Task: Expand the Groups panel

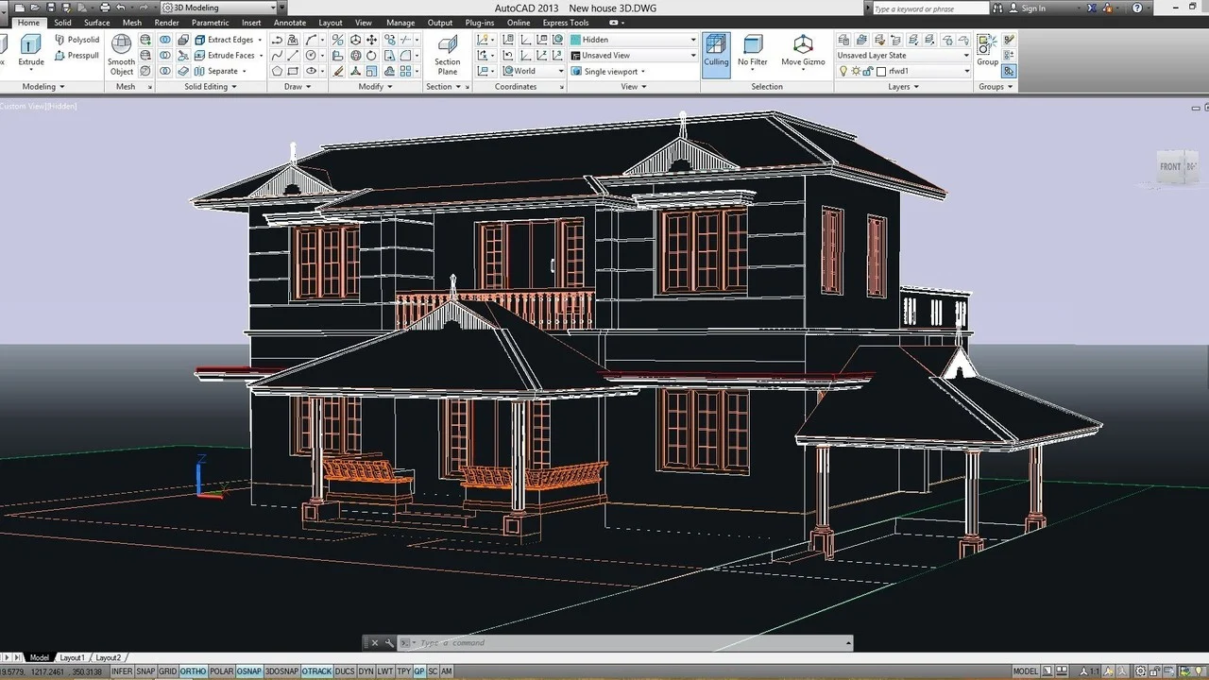Action: tap(996, 87)
